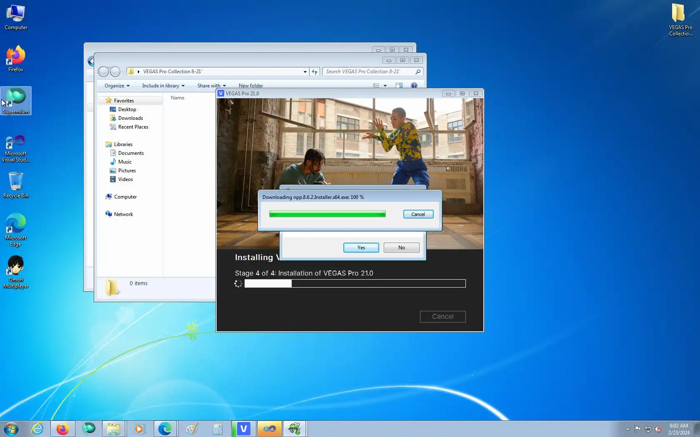Open the taskbar clock and date

[x=679, y=429]
